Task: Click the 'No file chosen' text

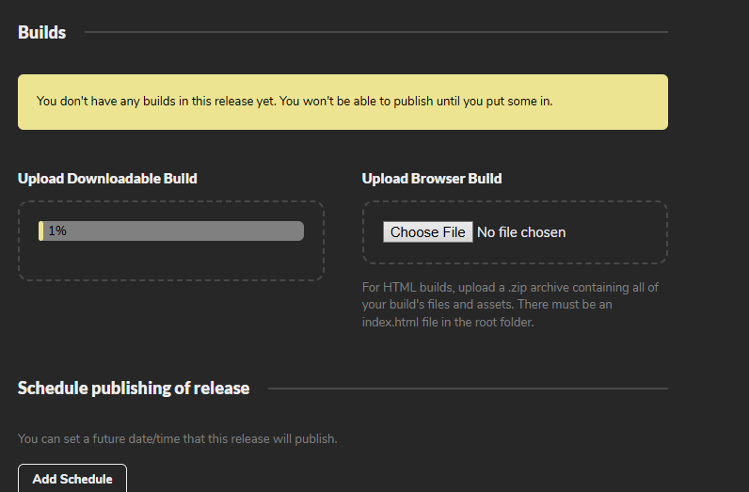Action: pyautogui.click(x=521, y=232)
